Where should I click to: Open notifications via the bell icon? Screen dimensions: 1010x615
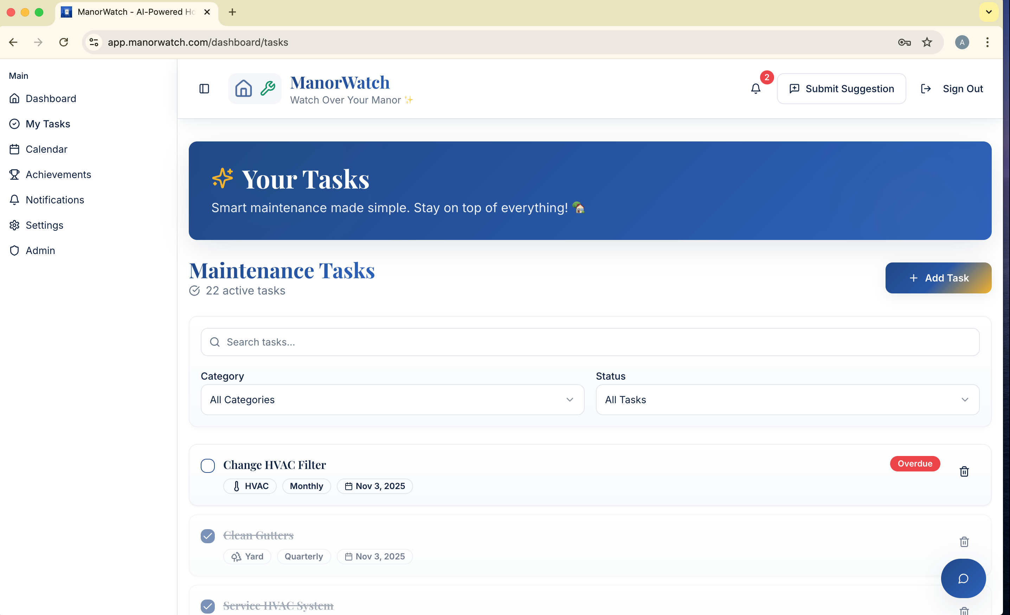coord(755,89)
